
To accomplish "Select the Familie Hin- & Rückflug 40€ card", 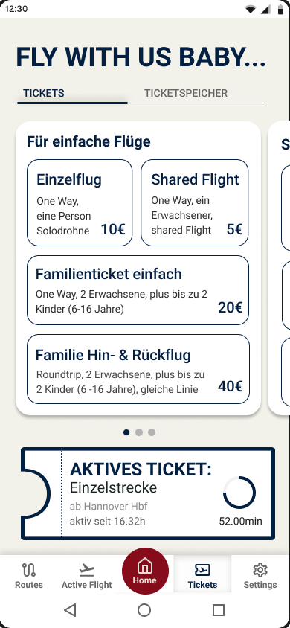I will point(138,369).
